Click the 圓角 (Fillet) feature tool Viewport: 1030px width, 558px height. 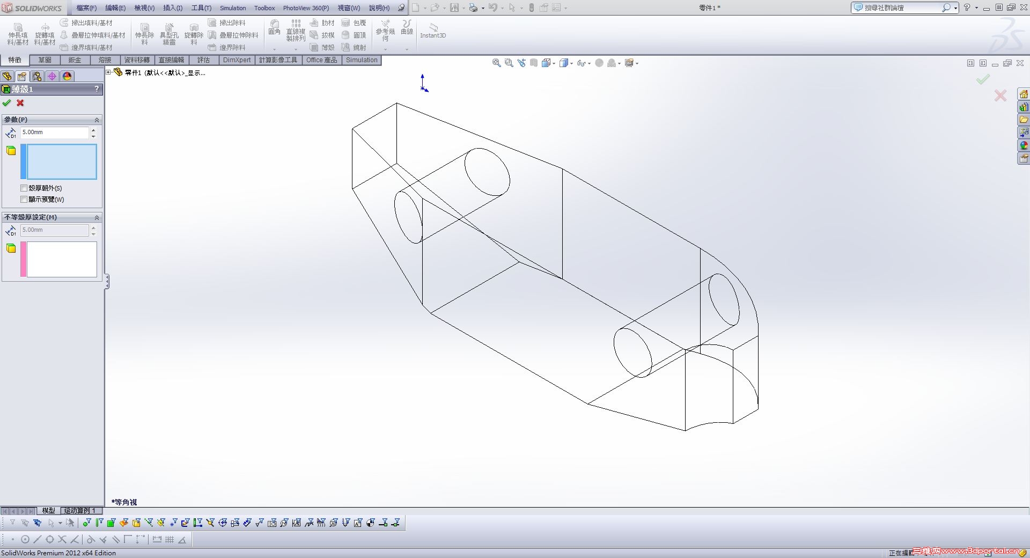click(x=274, y=28)
